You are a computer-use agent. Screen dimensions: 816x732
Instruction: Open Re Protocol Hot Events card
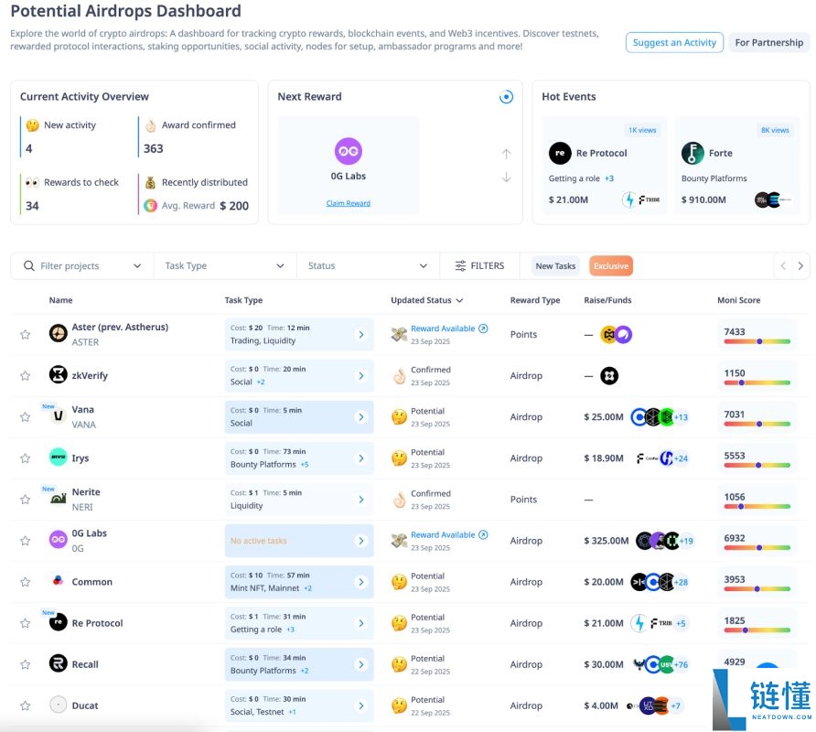pos(604,165)
